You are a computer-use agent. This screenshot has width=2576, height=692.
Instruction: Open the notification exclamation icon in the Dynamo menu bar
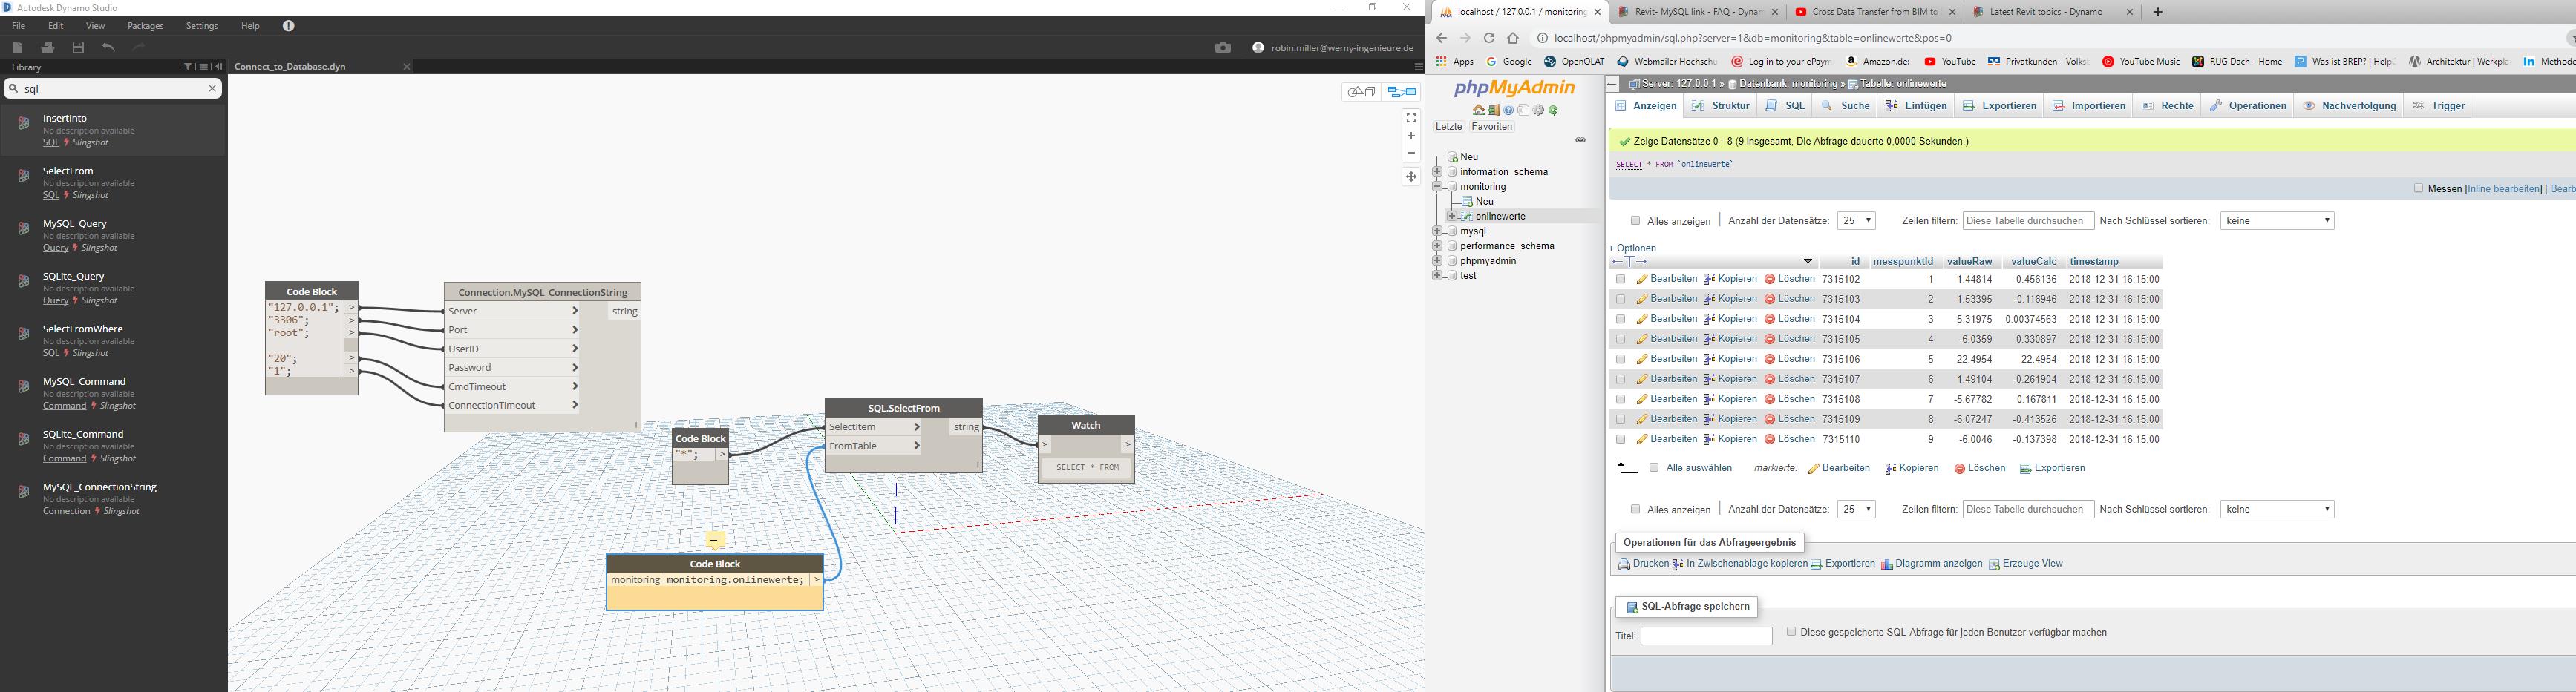(x=289, y=26)
